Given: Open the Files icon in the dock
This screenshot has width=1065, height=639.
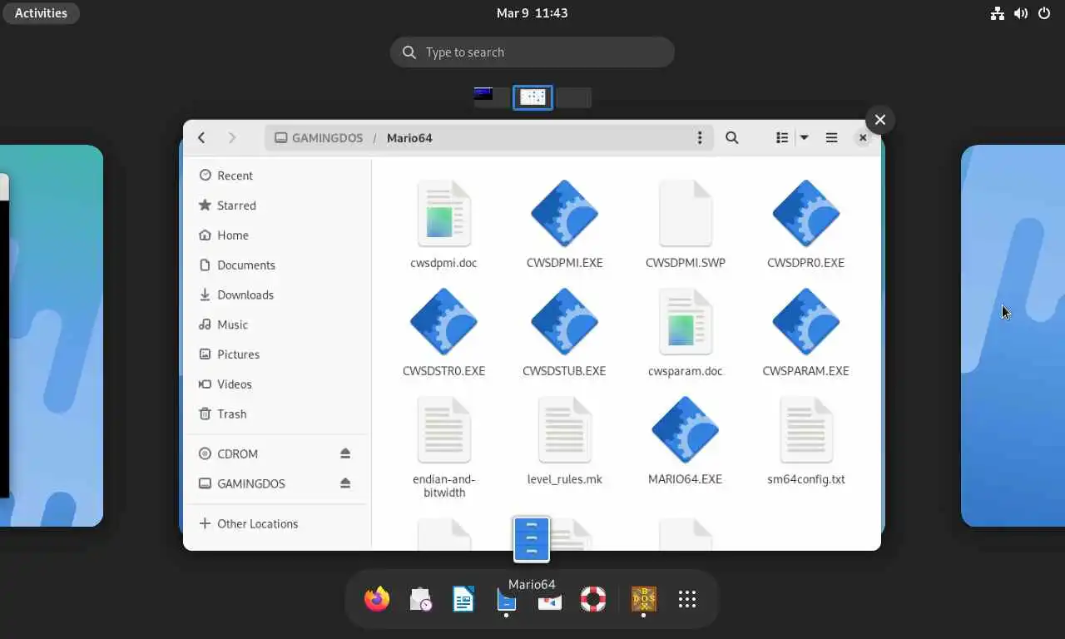Looking at the screenshot, I should 507,599.
